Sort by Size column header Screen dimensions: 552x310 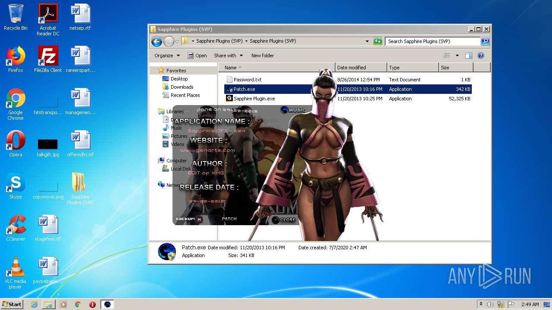pyautogui.click(x=456, y=68)
